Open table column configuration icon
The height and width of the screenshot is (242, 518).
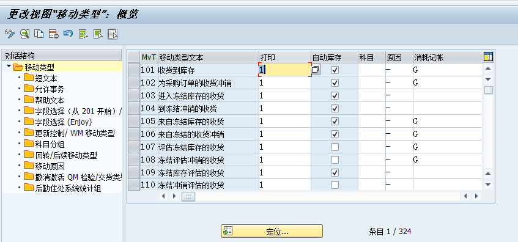pos(488,57)
